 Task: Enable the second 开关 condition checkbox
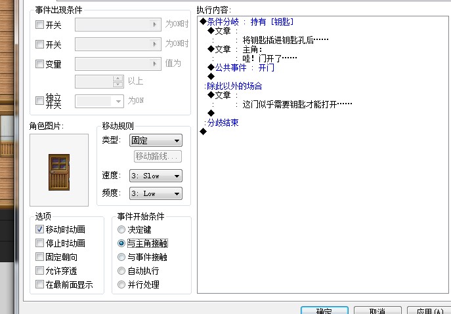(39, 44)
